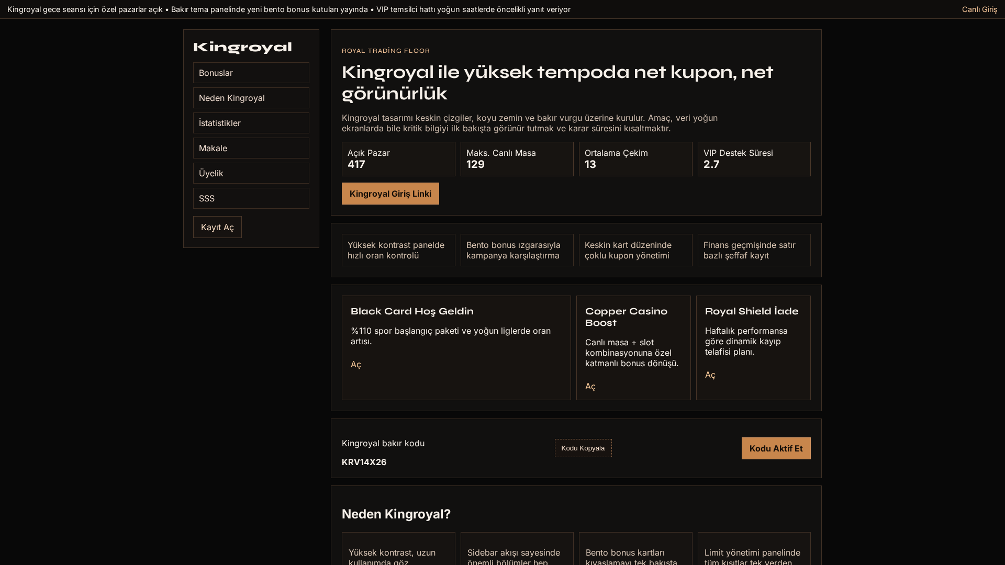Click the Kodu Aktif Et button
1005x565 pixels.
point(776,448)
